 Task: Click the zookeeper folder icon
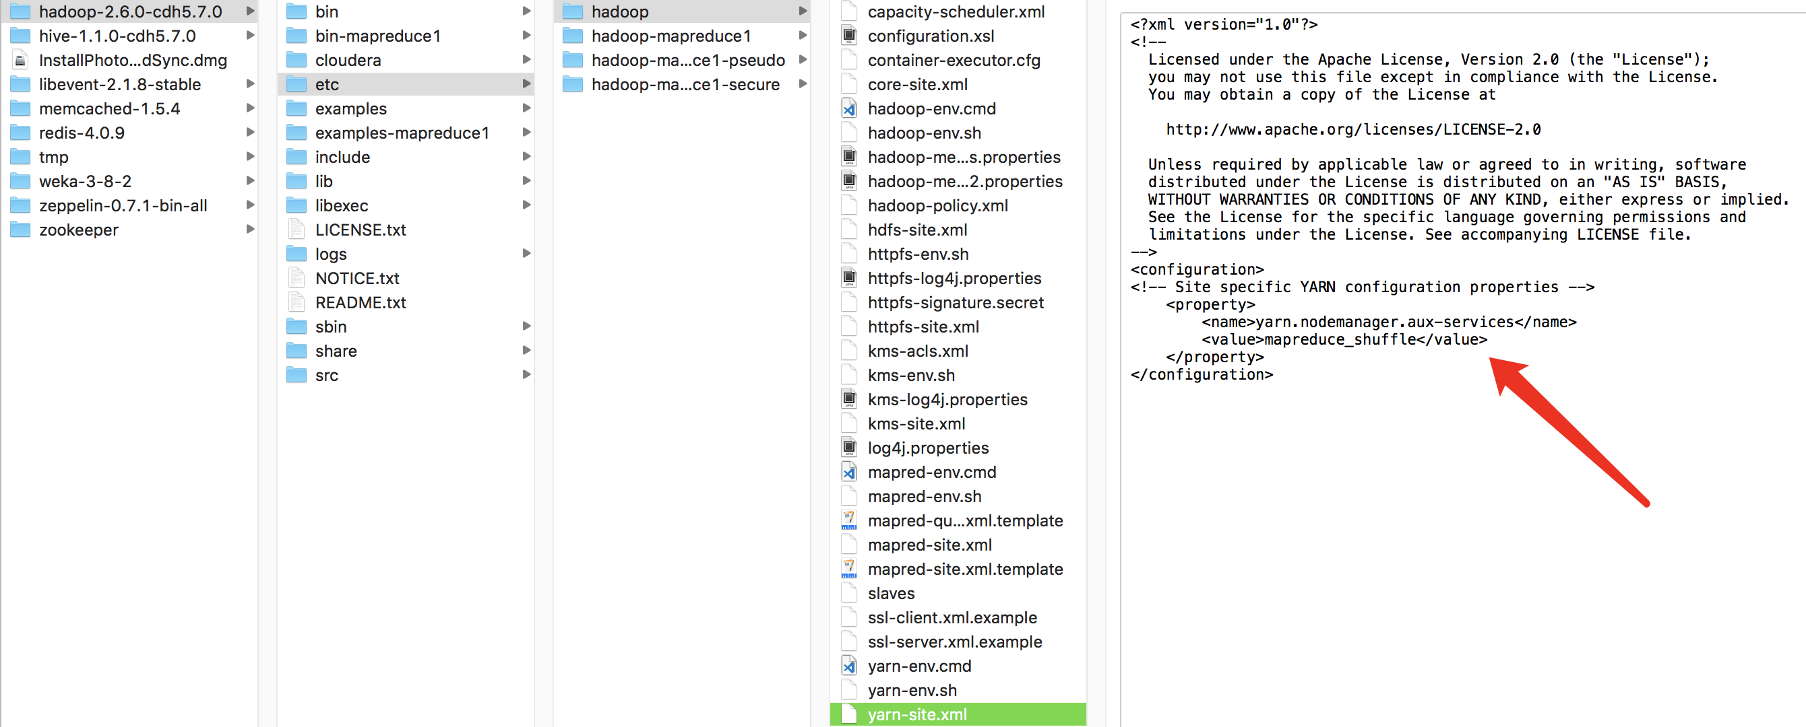(20, 230)
